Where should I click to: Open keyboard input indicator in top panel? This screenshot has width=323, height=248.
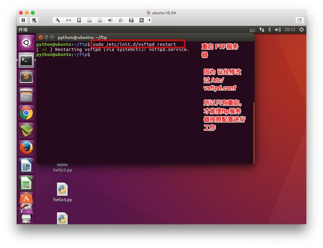[252, 30]
